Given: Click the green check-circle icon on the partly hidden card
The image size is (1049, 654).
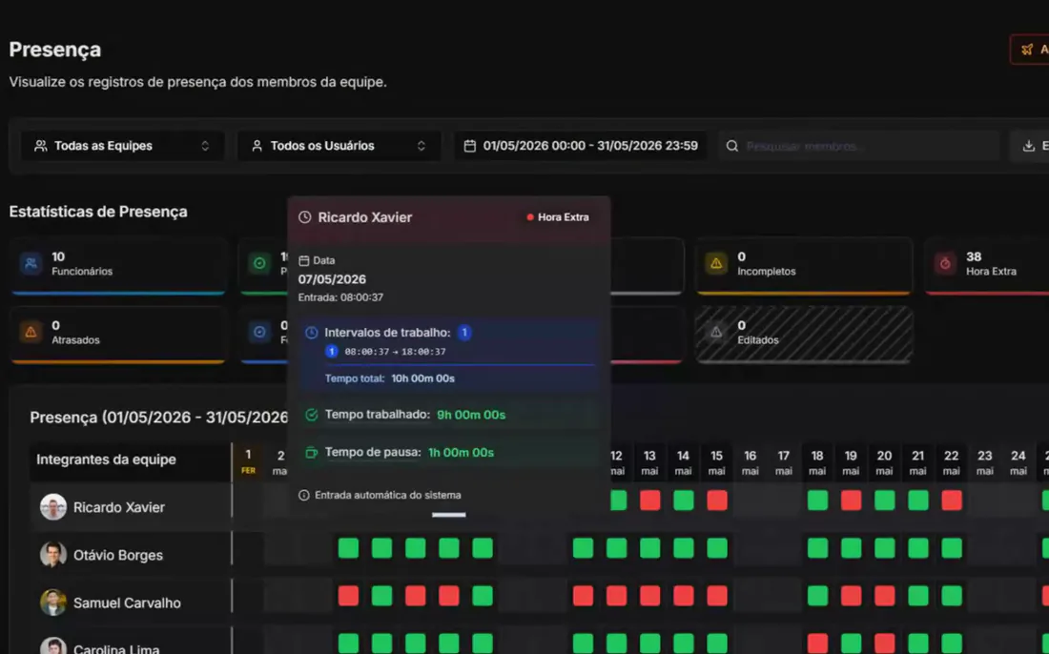Looking at the screenshot, I should click(x=259, y=263).
